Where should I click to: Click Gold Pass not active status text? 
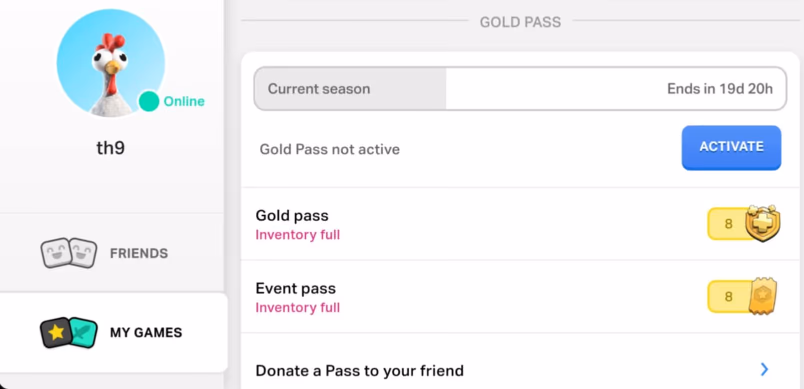[x=329, y=149]
